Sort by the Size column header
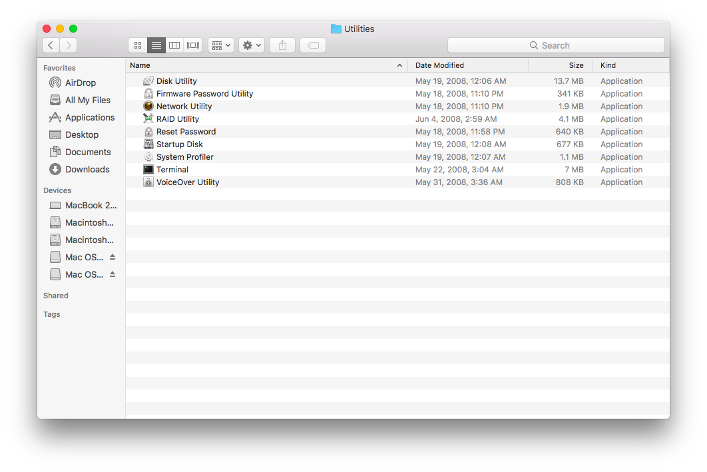Viewport: 707px width, 472px height. coord(561,65)
